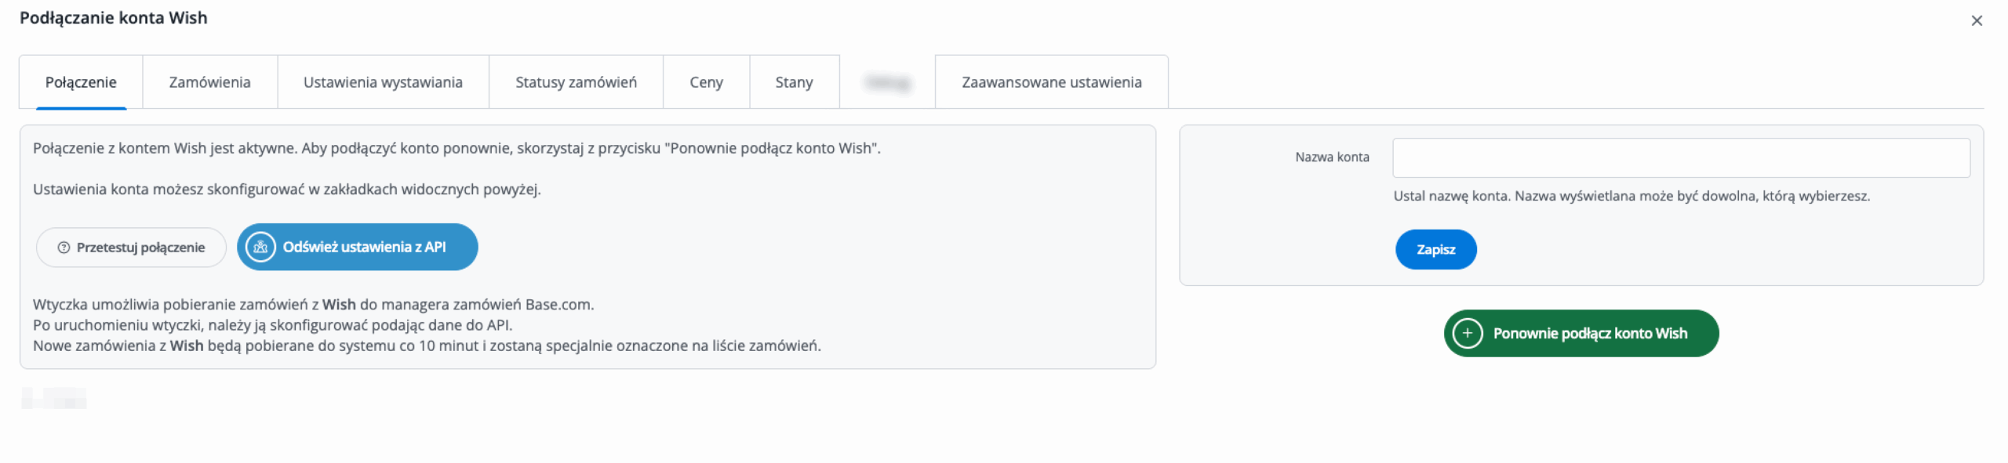Click the Nazwa konta field label

point(1332,157)
